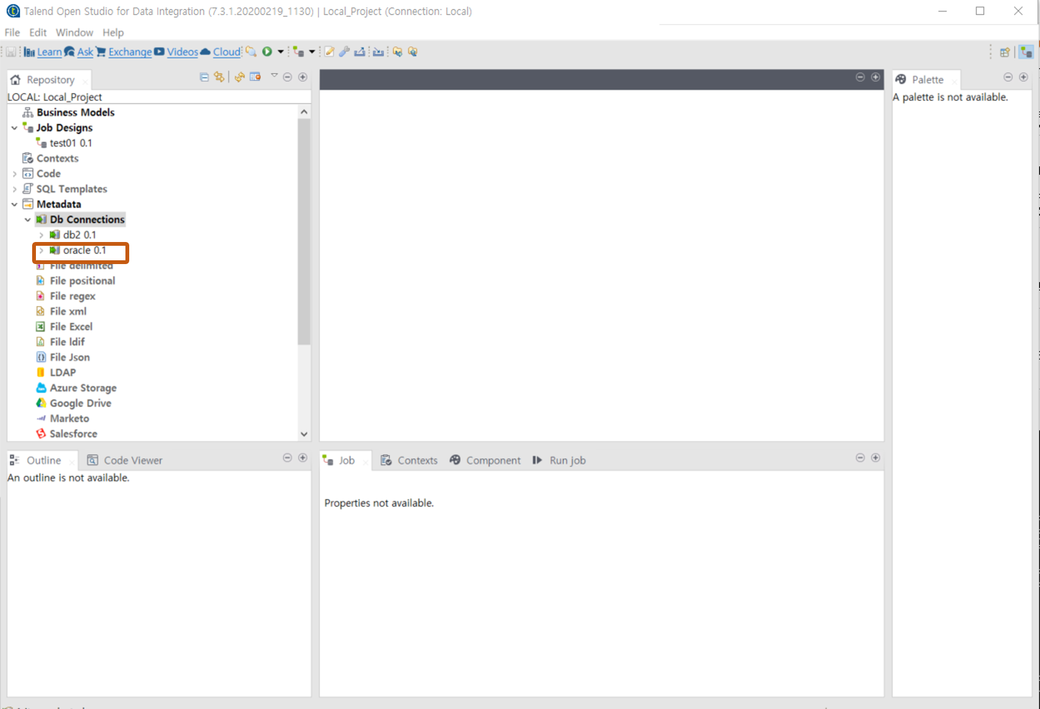Expand the SQL Templates node
This screenshot has height=709, width=1040.
pos(14,189)
